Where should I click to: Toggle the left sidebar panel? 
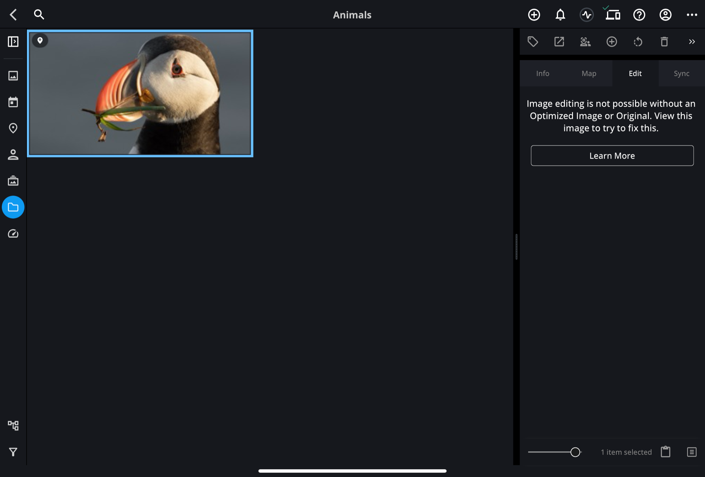point(13,42)
